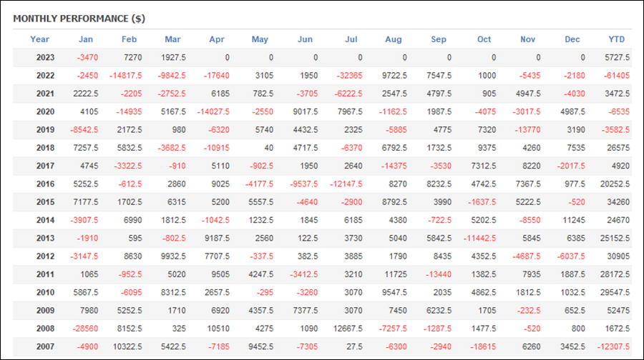Select the Jan column header
This screenshot has width=644, height=360.
pos(86,39)
